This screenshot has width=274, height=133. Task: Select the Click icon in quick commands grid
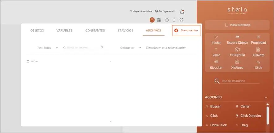[258, 62]
